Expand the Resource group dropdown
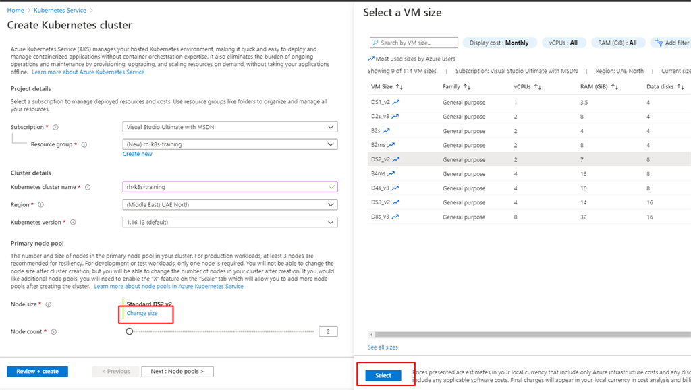The image size is (691, 390). click(x=230, y=144)
